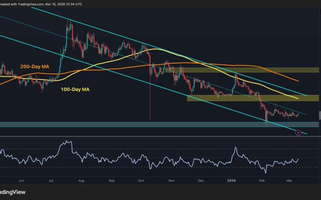Screen dimensions: 321x200
Task: Click the Mar label on time axis
Action: (289, 180)
